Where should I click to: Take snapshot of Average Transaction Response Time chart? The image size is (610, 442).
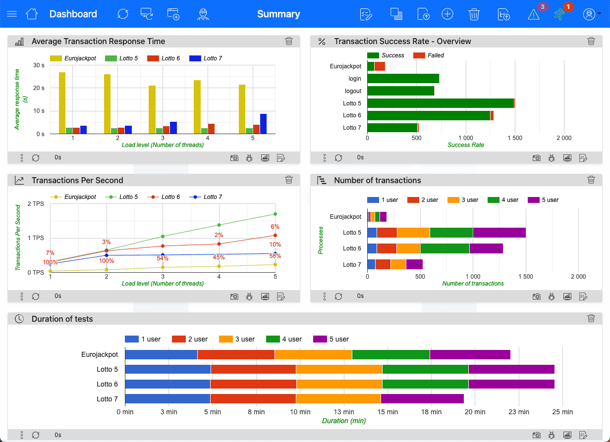coord(234,158)
